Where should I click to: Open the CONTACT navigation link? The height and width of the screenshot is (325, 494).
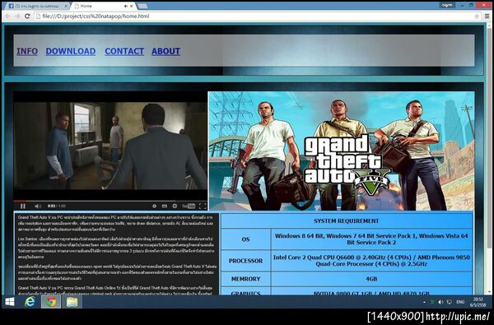[124, 51]
